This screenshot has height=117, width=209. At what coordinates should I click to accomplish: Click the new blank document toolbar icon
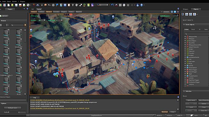point(9,5)
